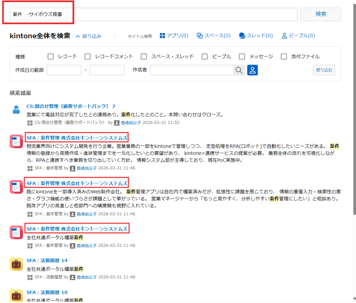This screenshot has width=356, height=303.
Task: Click the 作成者 input field
Action: tap(192, 70)
